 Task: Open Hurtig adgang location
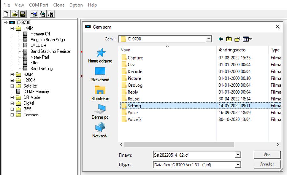click(100, 56)
